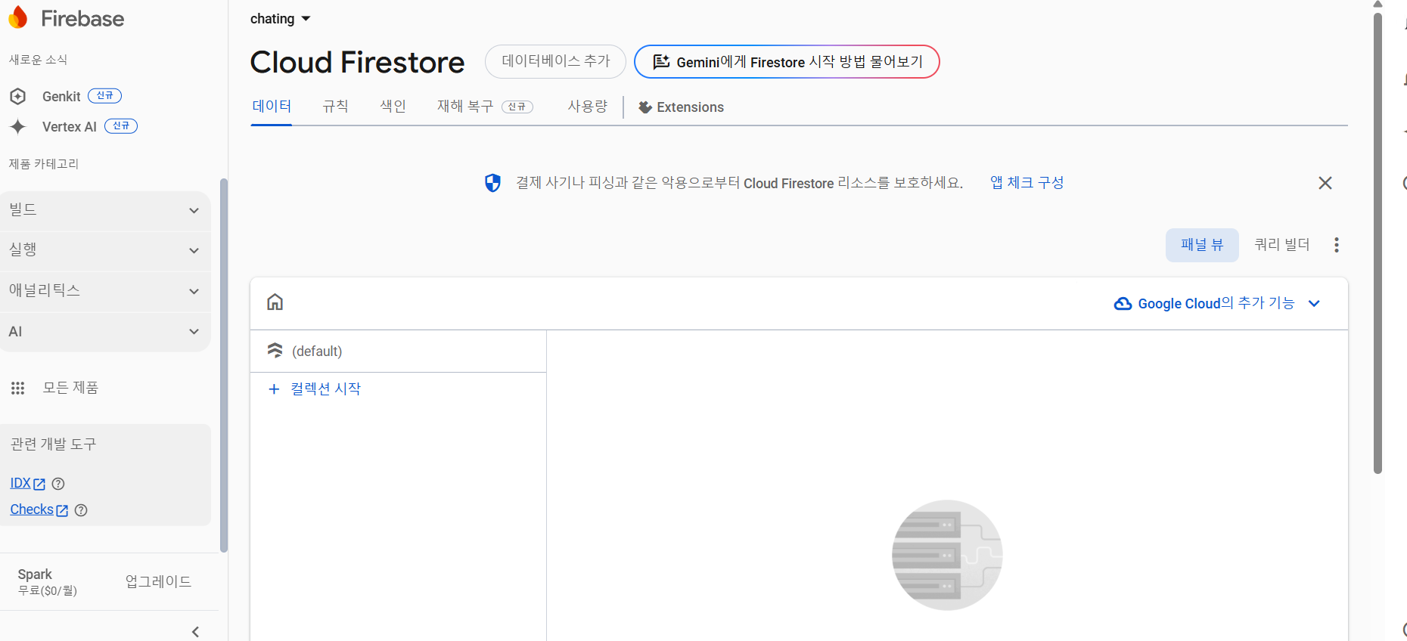1407x641 pixels.
Task: Click the App Check shield icon
Action: click(x=492, y=183)
